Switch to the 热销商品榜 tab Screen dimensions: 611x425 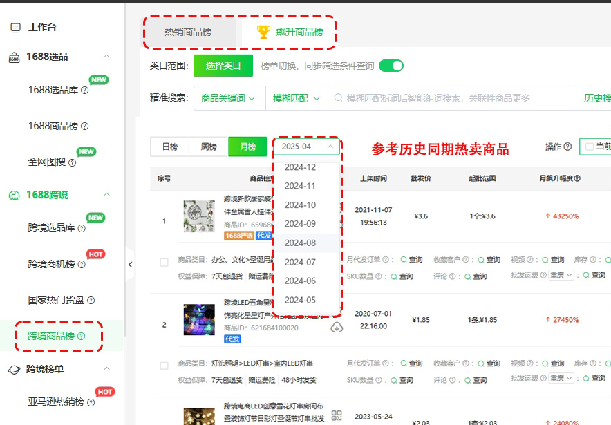[x=190, y=31]
